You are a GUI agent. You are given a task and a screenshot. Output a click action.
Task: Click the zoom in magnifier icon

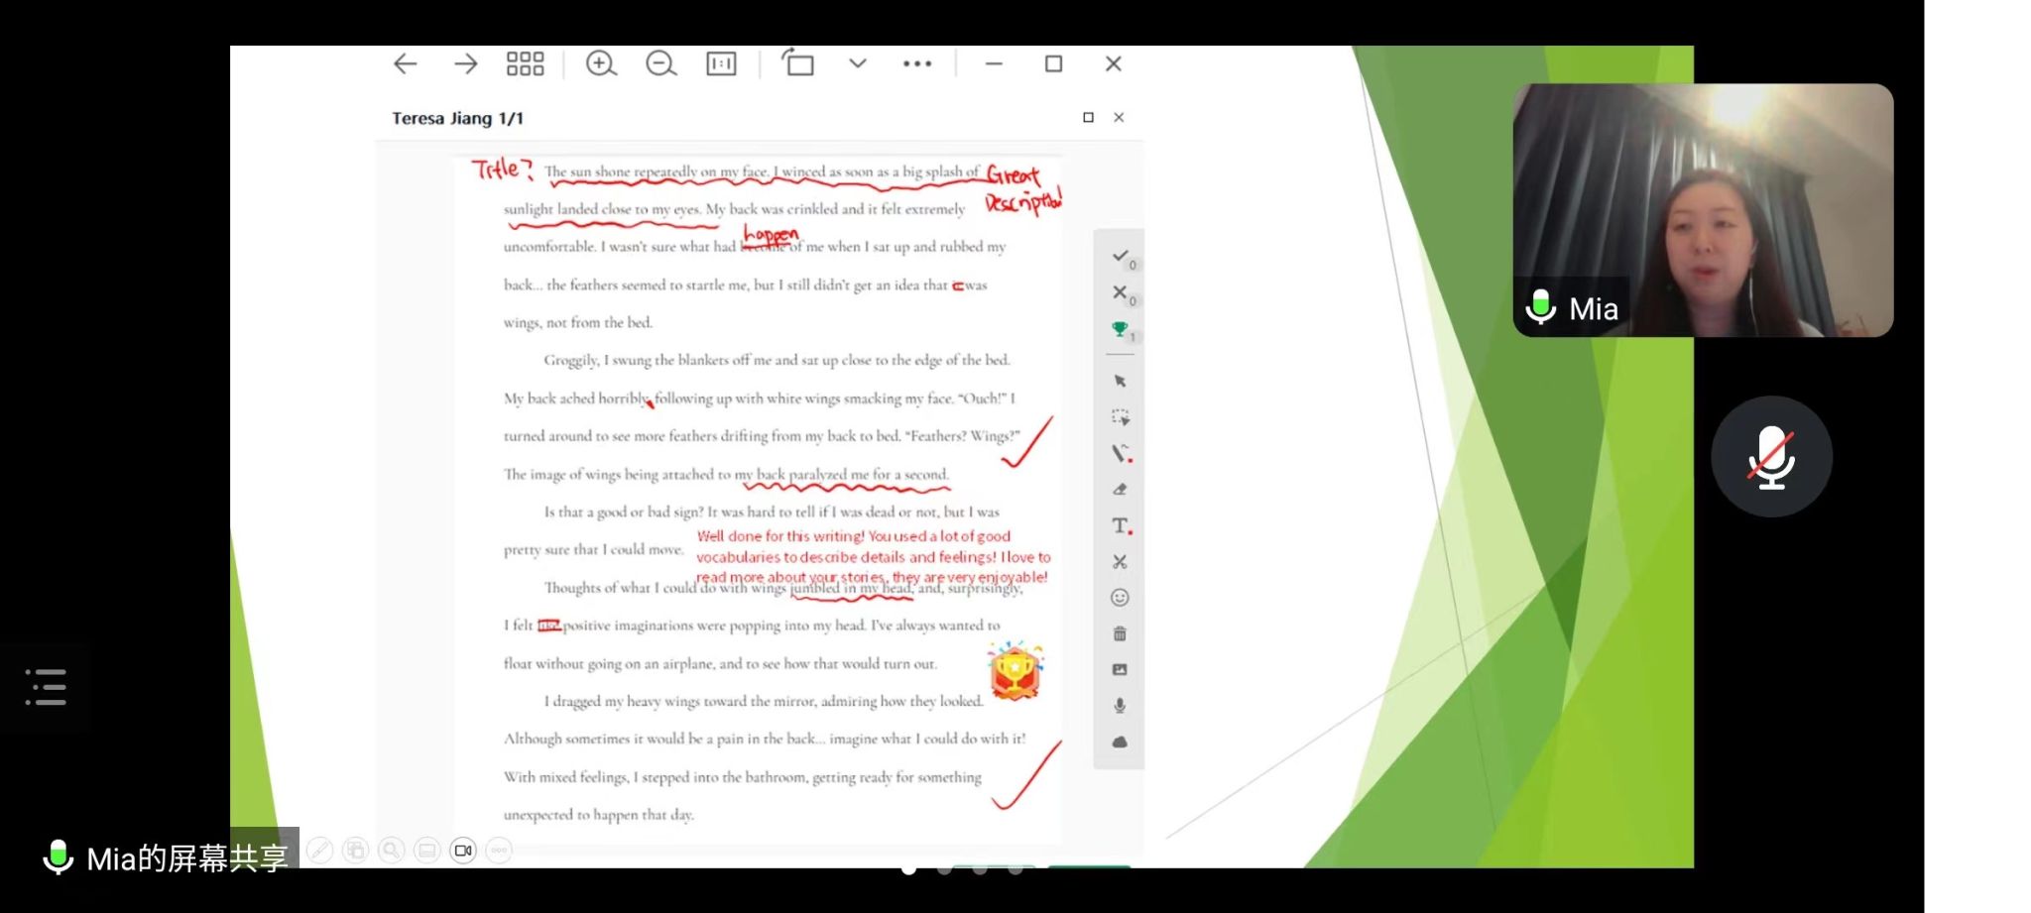tap(601, 64)
